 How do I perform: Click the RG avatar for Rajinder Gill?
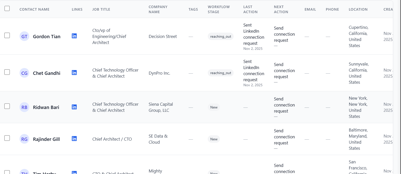click(x=24, y=139)
